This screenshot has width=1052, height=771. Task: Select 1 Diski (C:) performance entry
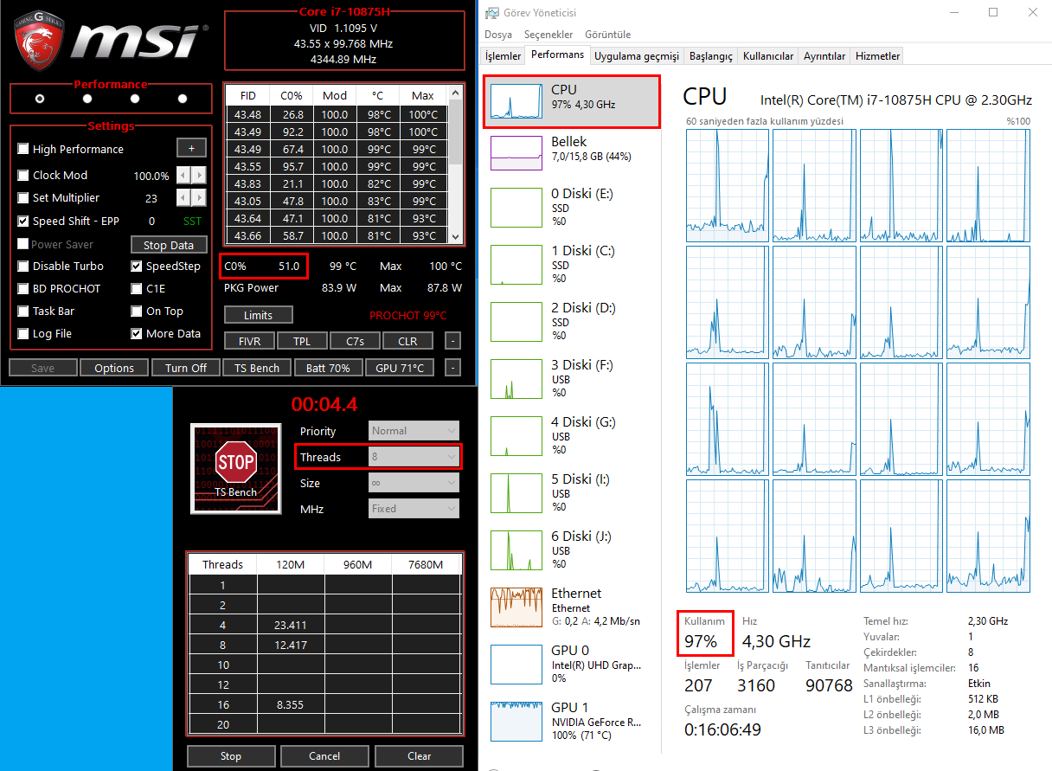(571, 265)
